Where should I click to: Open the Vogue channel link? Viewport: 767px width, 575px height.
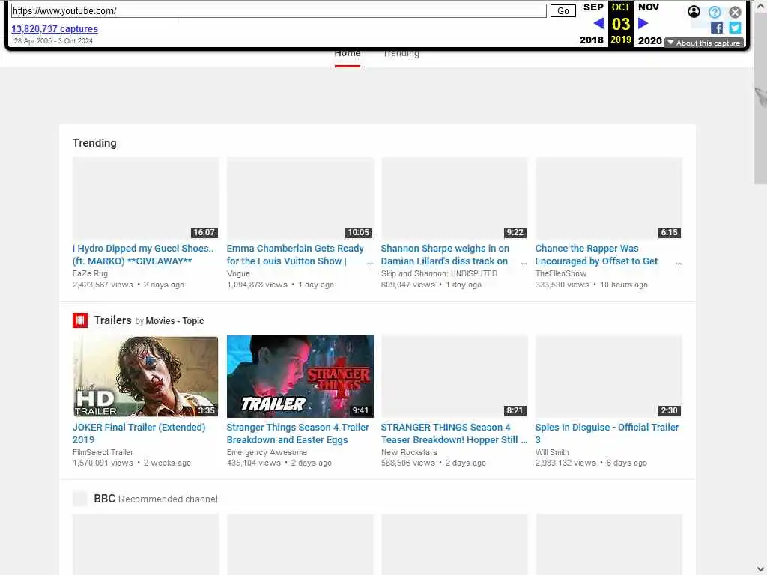(x=238, y=273)
